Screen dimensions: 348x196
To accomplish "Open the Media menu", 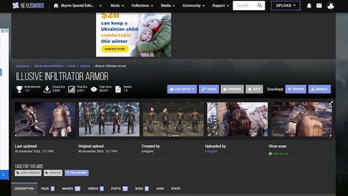I will pyautogui.click(x=168, y=5).
